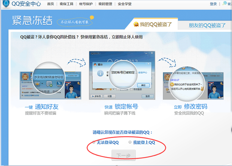Click the 下一步 button
This screenshot has height=166, width=232.
click(123, 155)
